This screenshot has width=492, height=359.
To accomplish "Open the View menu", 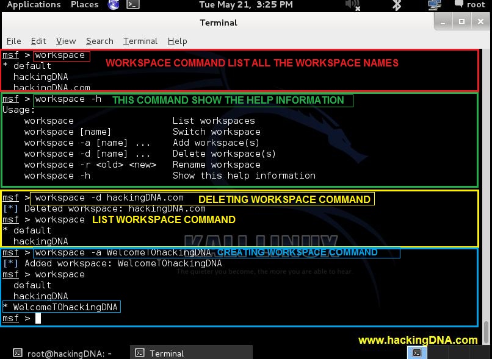I will [66, 41].
